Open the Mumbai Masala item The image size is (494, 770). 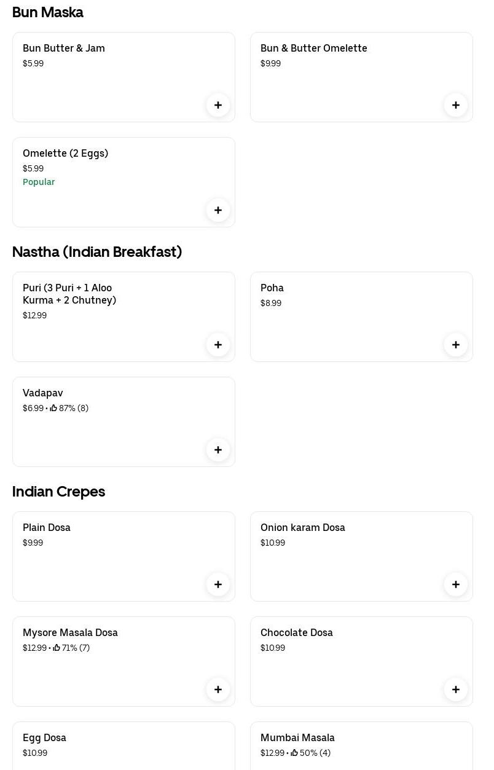point(297,738)
